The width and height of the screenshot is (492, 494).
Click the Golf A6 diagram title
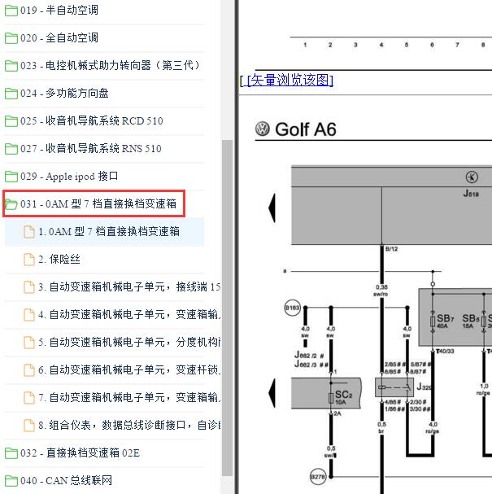point(306,129)
